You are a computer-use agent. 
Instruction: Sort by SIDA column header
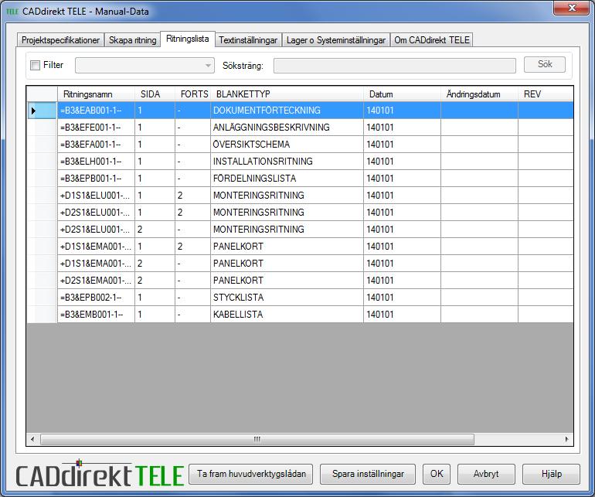[155, 94]
